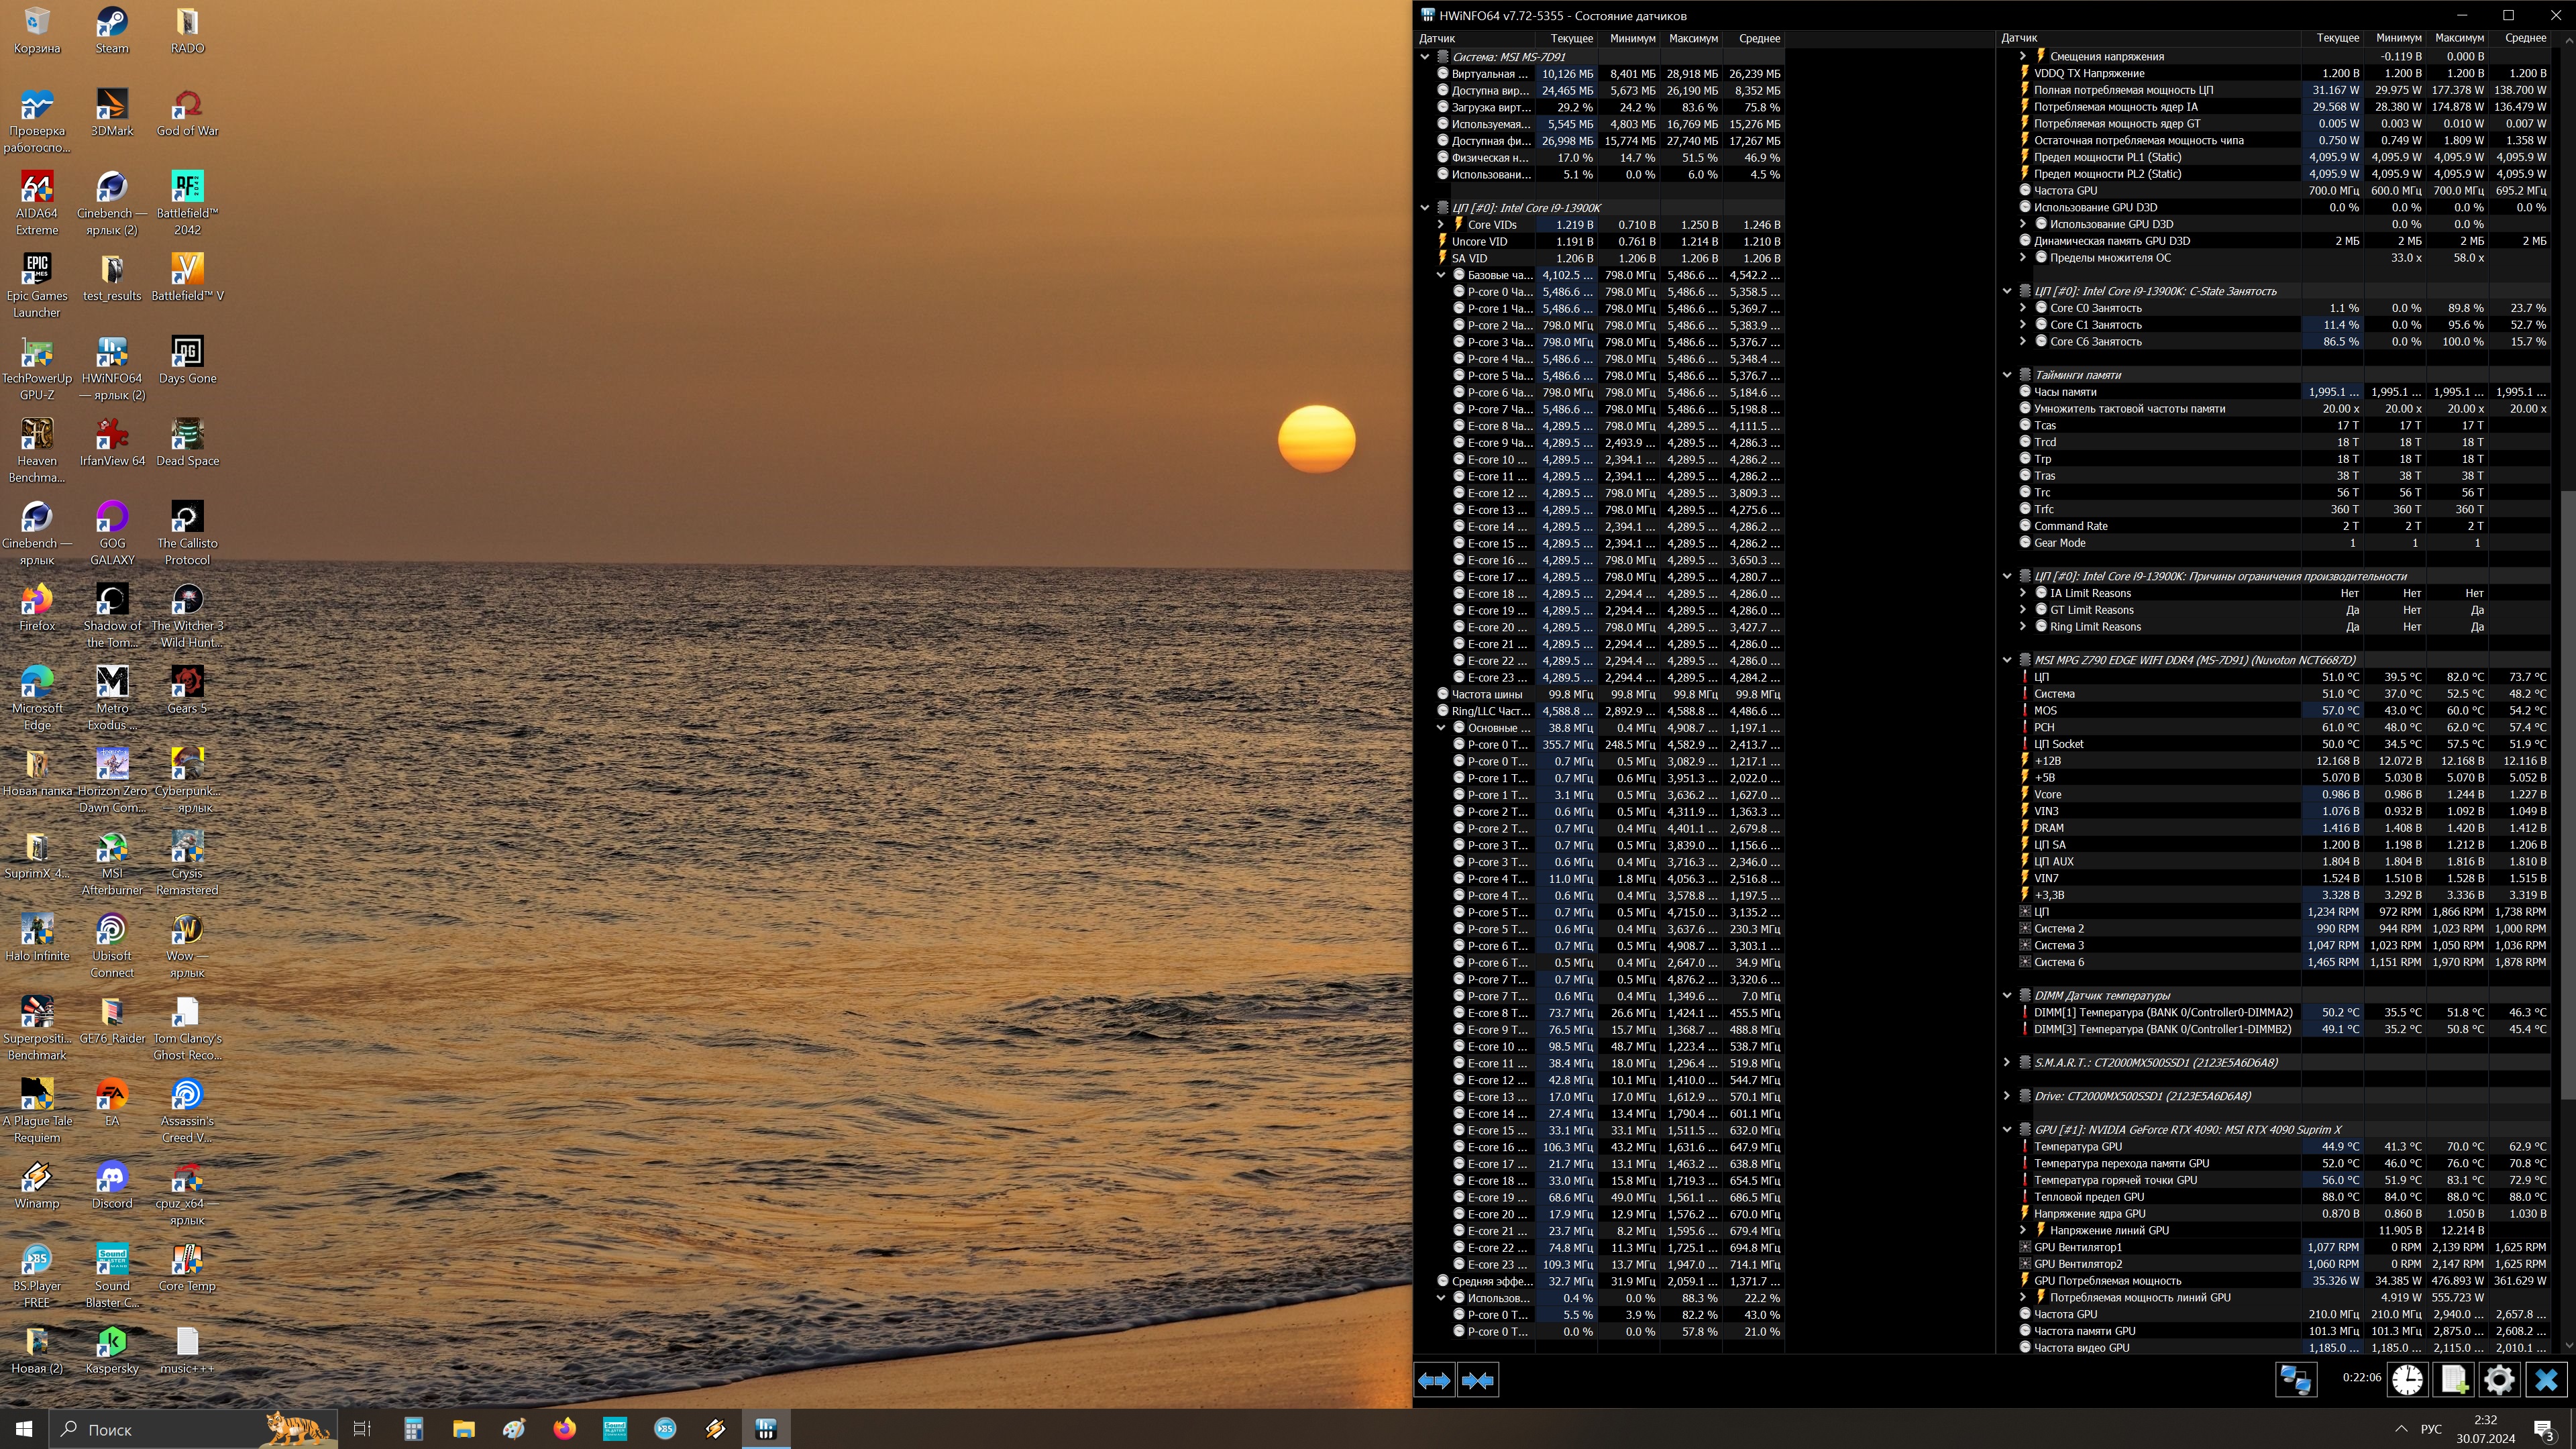Collapse the Intel Core i9-13900K CPU section
The height and width of the screenshot is (1449, 2576).
coord(1425,208)
